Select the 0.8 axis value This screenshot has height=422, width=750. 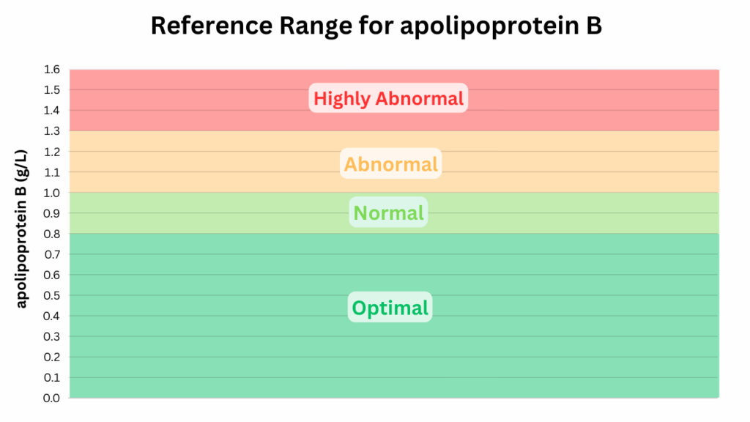[x=51, y=234]
